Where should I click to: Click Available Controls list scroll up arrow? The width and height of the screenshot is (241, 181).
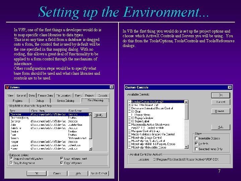pyautogui.click(x=186, y=102)
